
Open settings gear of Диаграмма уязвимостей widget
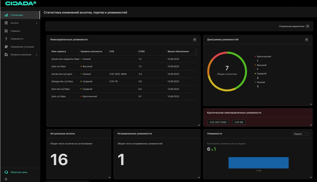click(x=307, y=40)
